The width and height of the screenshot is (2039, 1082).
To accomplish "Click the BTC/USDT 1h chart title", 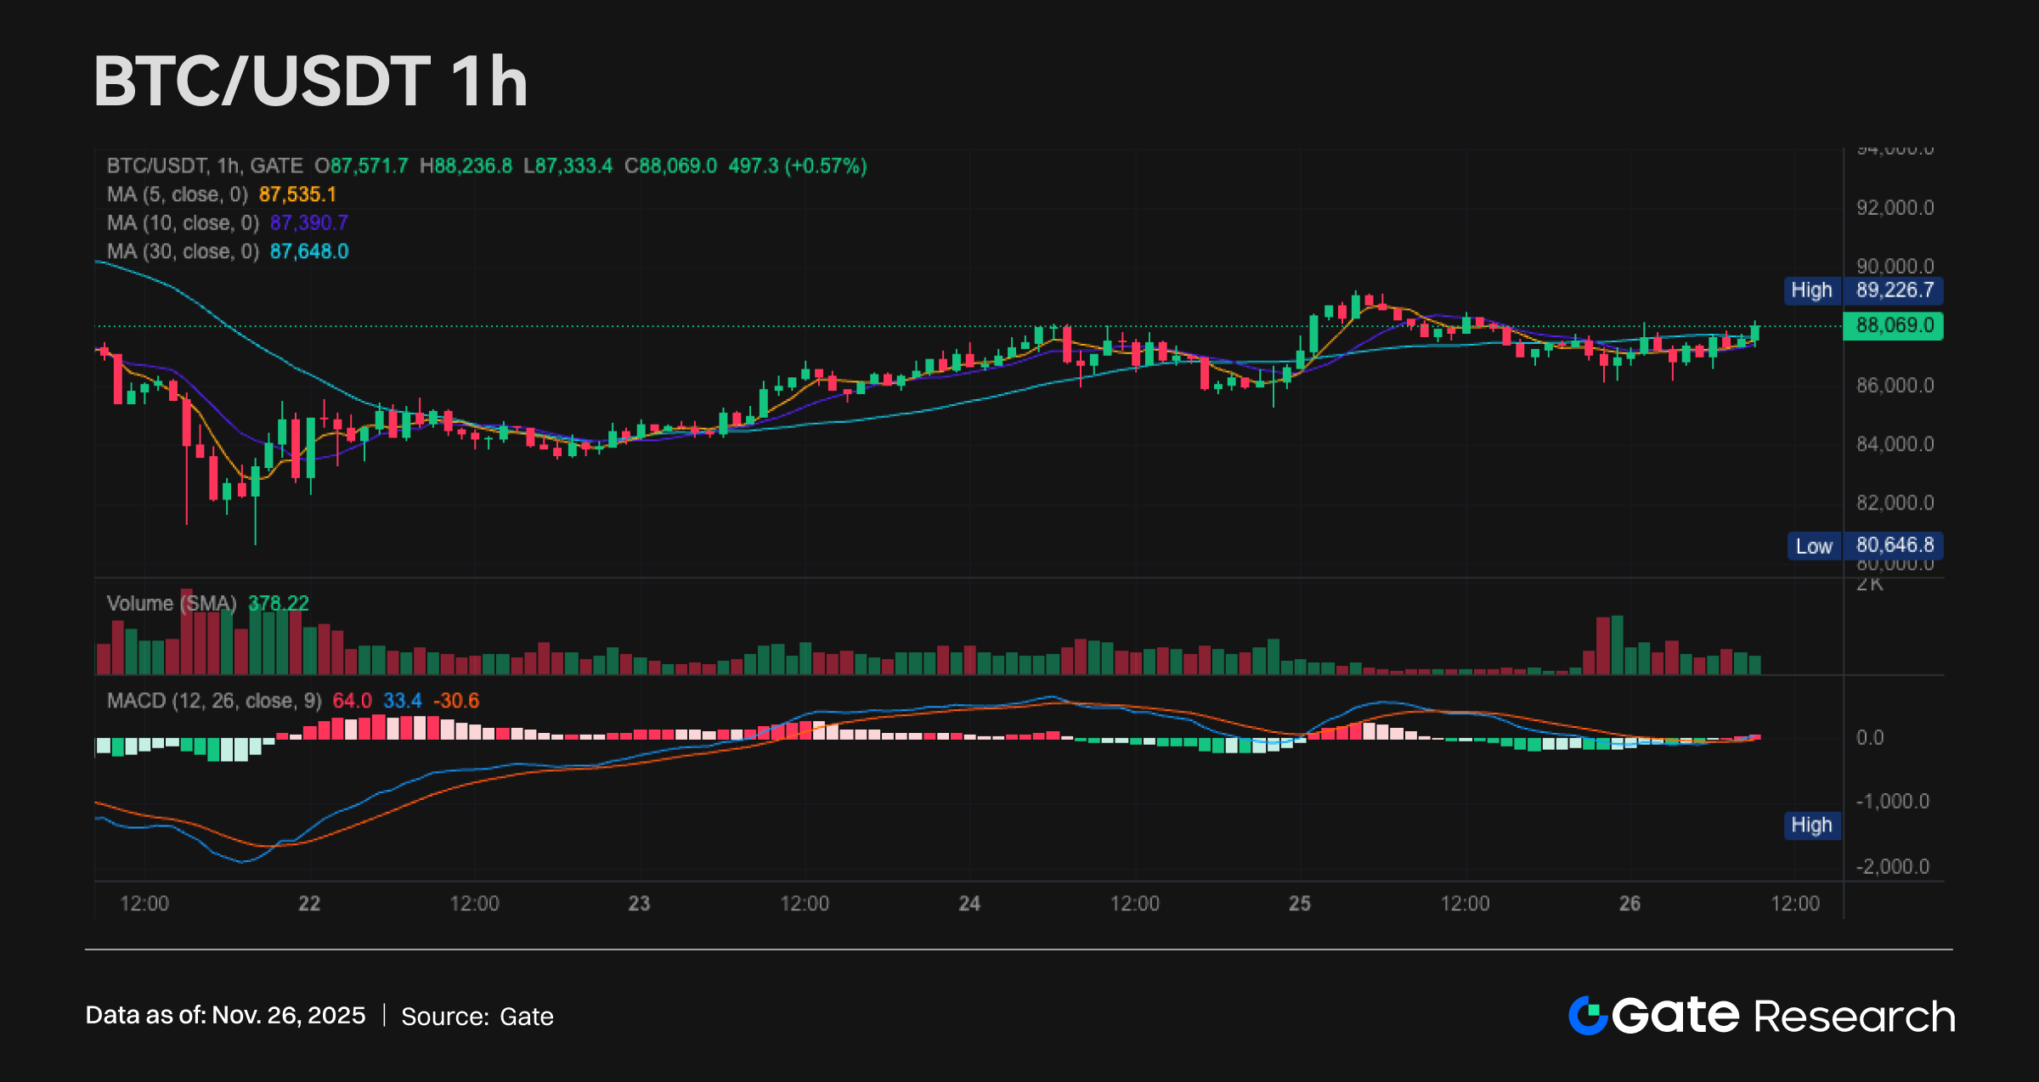I will pyautogui.click(x=310, y=82).
